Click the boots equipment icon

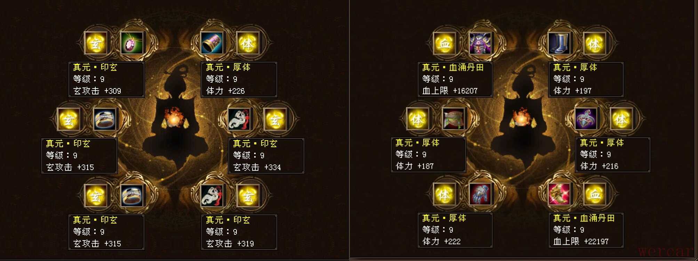pos(559,43)
